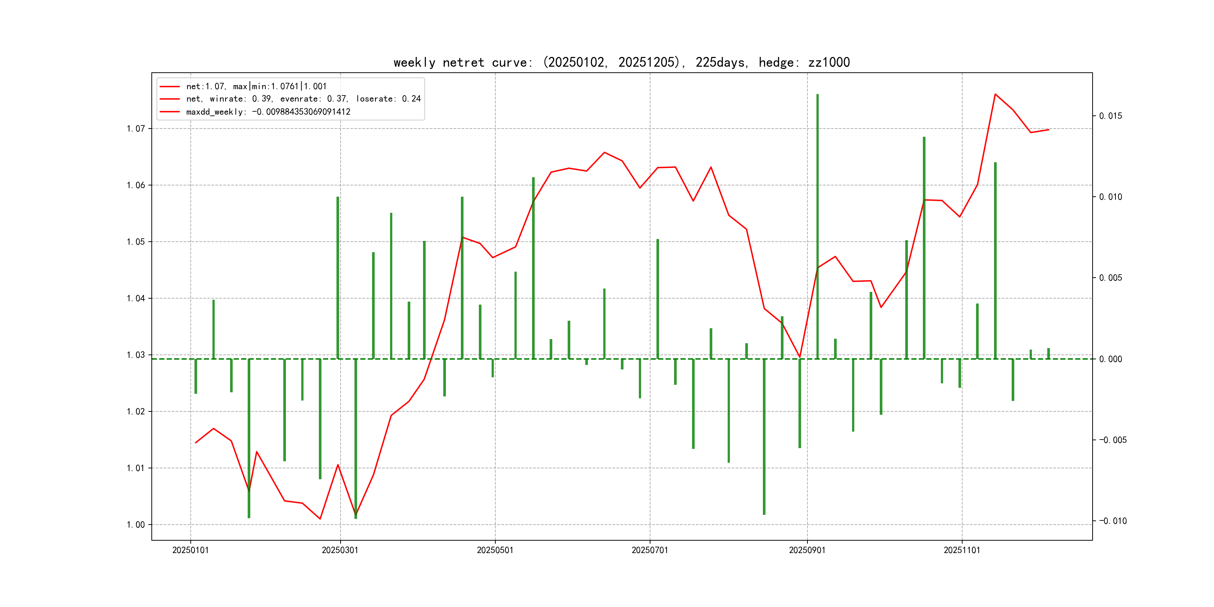
Task: Click the 20250101 x-axis label
Action: [190, 550]
